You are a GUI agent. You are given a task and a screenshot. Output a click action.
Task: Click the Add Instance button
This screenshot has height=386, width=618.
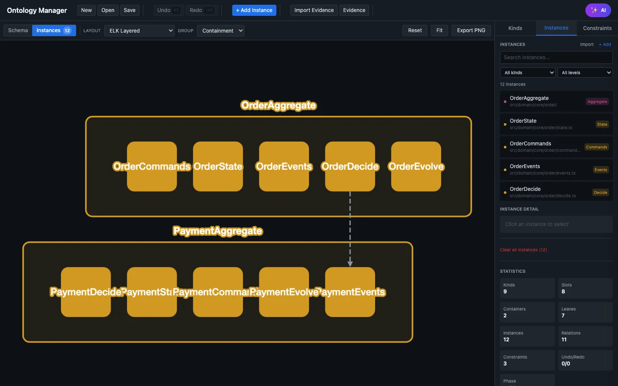coord(254,10)
